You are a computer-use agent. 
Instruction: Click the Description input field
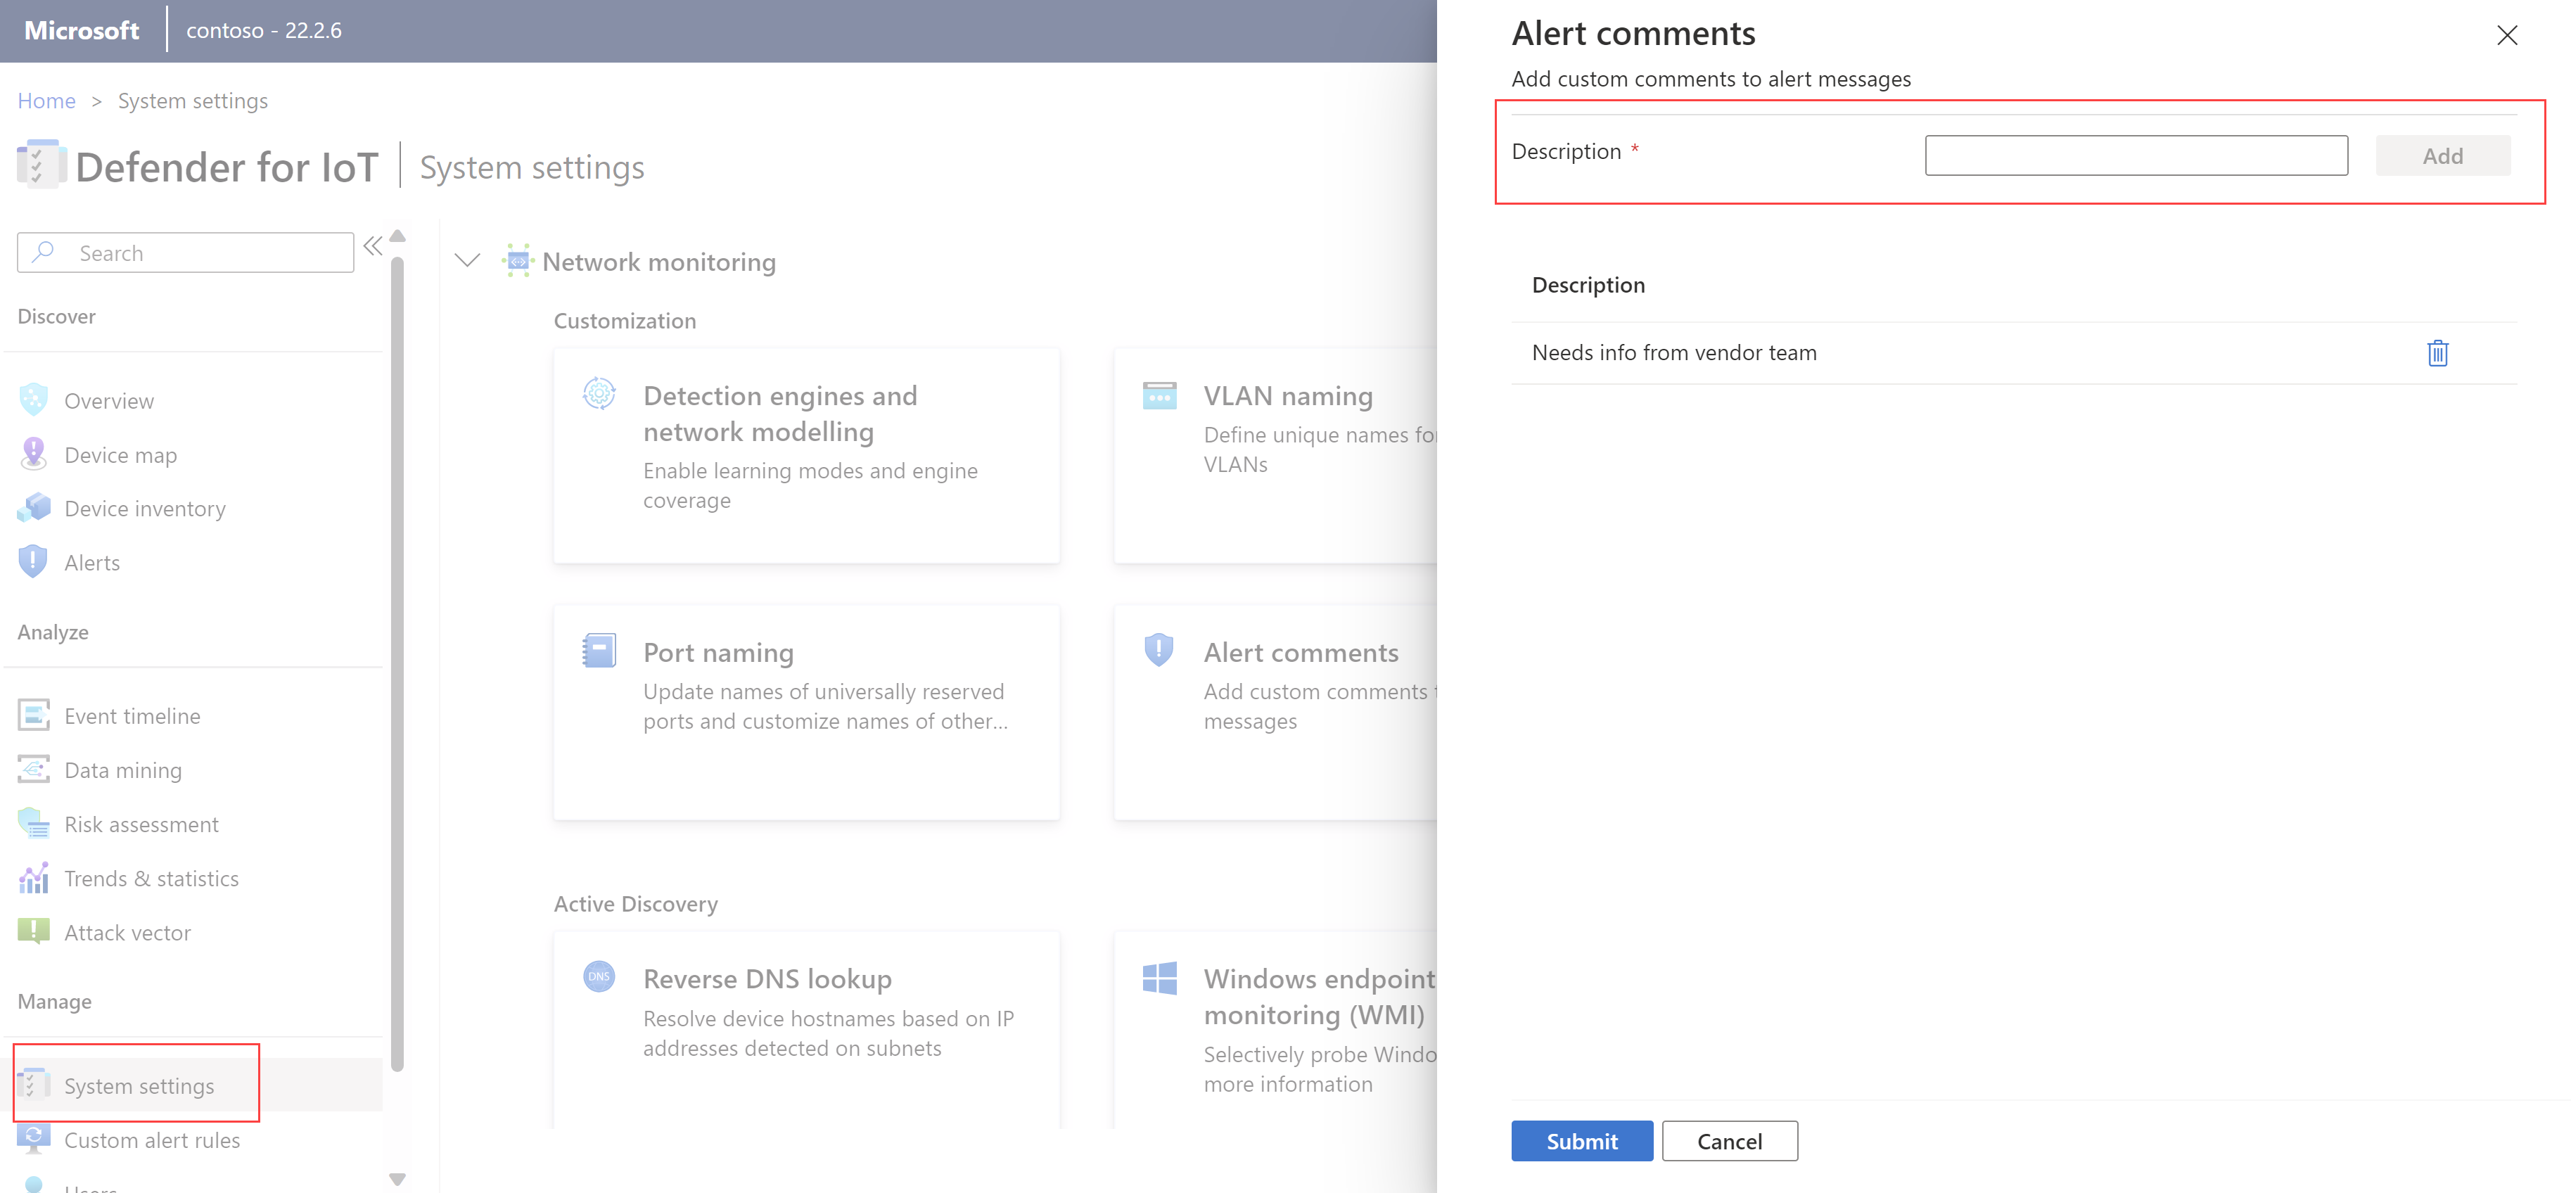2140,155
